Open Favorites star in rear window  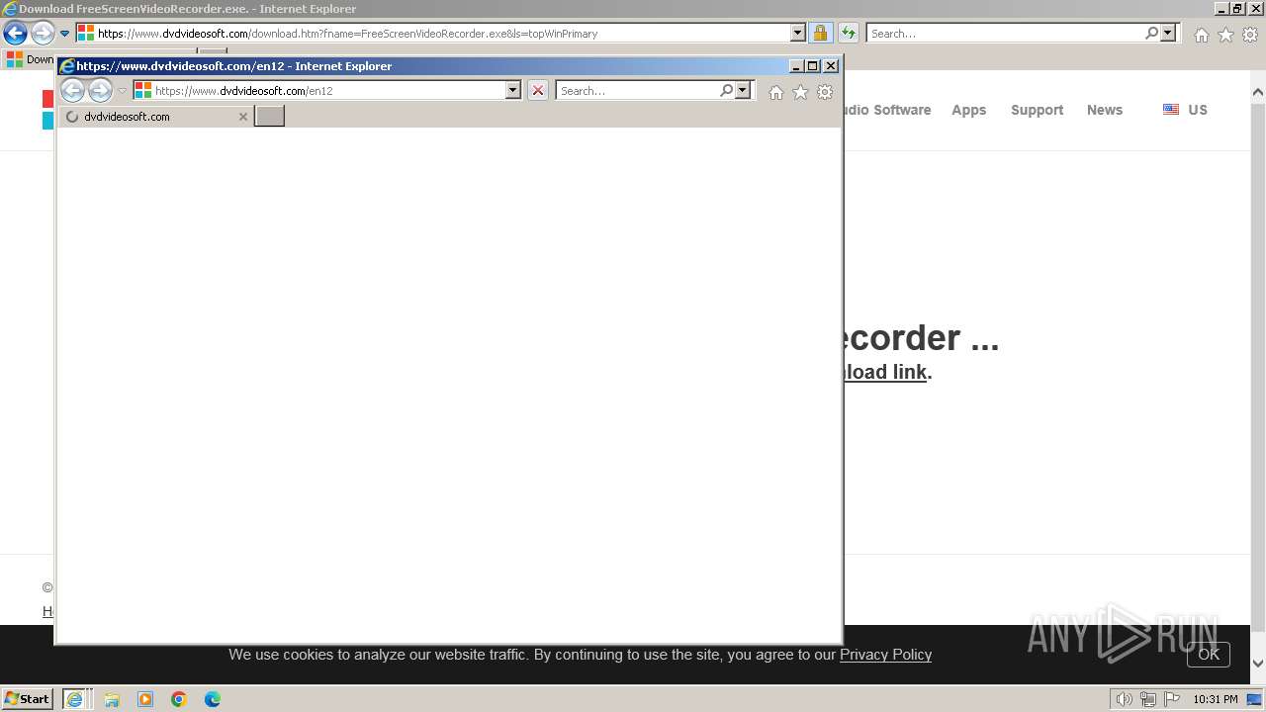[x=1225, y=35]
